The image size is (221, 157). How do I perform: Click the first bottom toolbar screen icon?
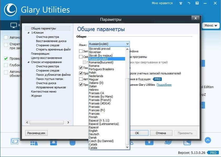[15, 141]
